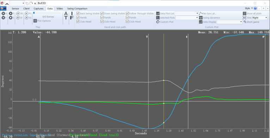Viewport: 270px width, 138px height.
Task: Click the hand pointer quick access icon
Action: pyautogui.click(x=27, y=3)
